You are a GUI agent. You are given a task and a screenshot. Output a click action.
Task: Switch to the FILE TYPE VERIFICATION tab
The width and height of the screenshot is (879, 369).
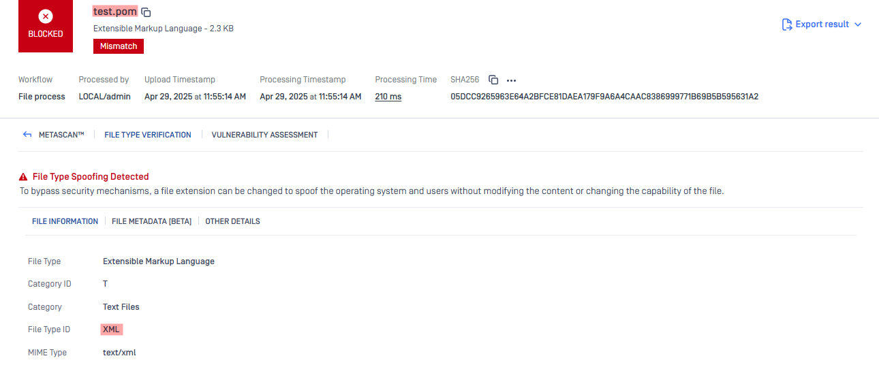(148, 135)
